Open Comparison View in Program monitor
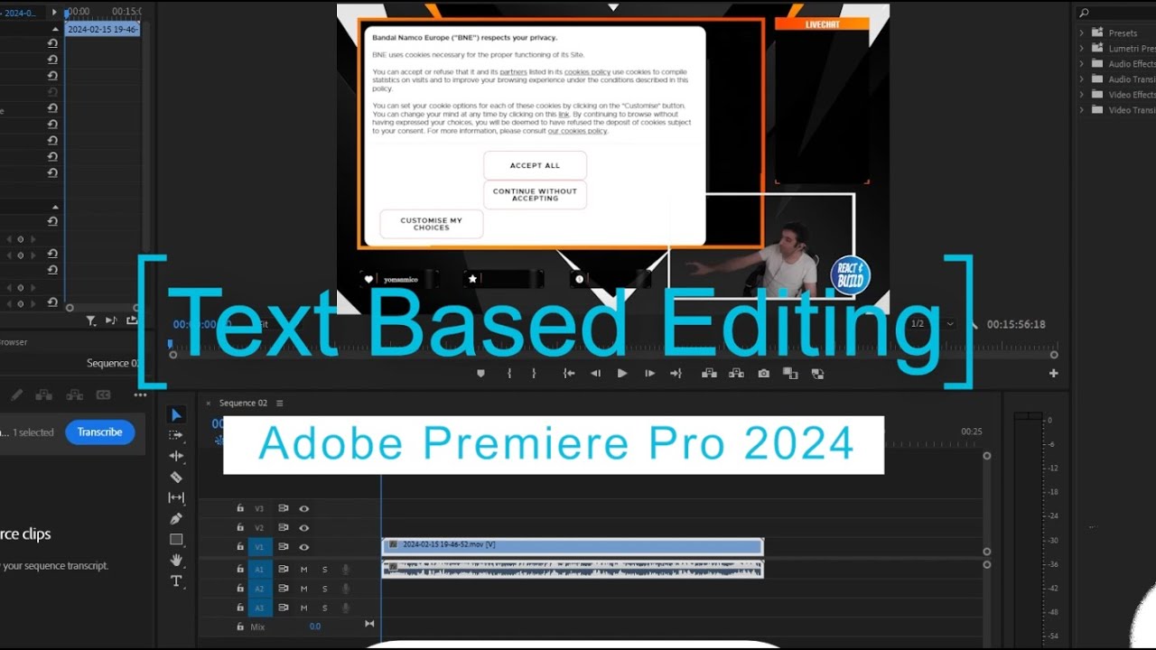Screen dimensions: 1156x650 pyautogui.click(x=790, y=373)
